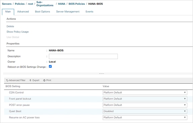Click the Policies breadcrumb link
The width and height of the screenshot is (193, 123).
click(x=20, y=4)
